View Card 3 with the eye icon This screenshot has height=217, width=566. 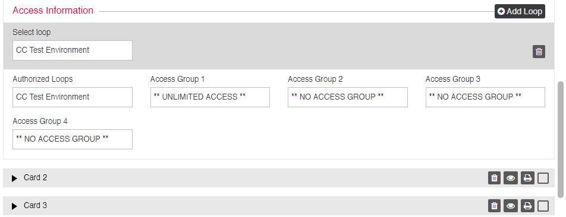click(510, 206)
